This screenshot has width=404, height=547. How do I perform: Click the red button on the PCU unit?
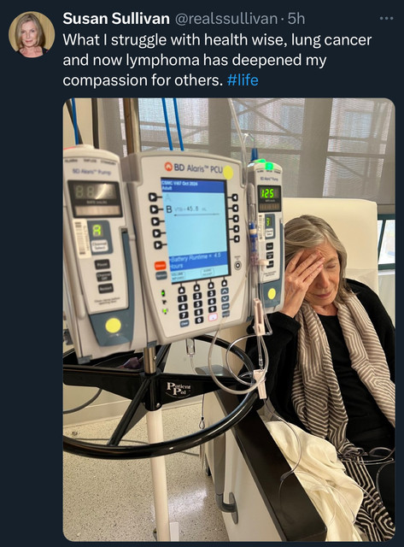click(161, 266)
